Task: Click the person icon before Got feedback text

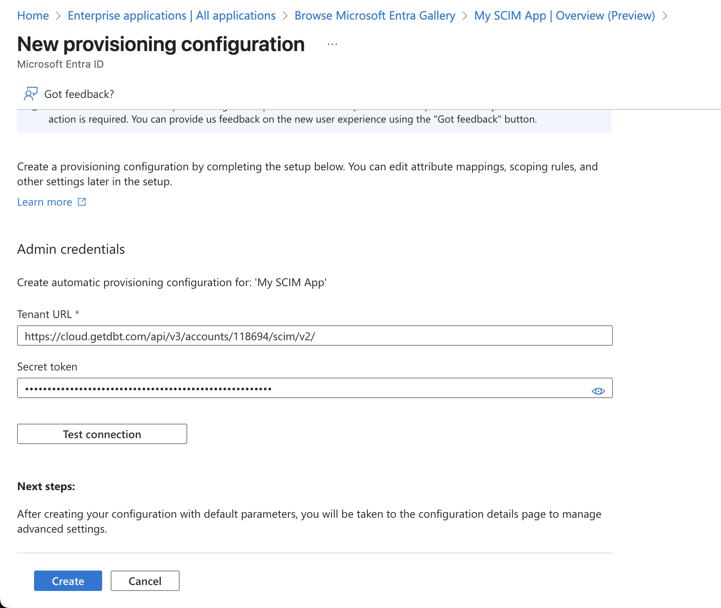Action: 31,93
